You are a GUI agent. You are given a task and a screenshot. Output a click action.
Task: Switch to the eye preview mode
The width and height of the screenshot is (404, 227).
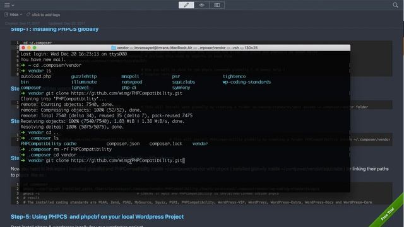(201, 5)
